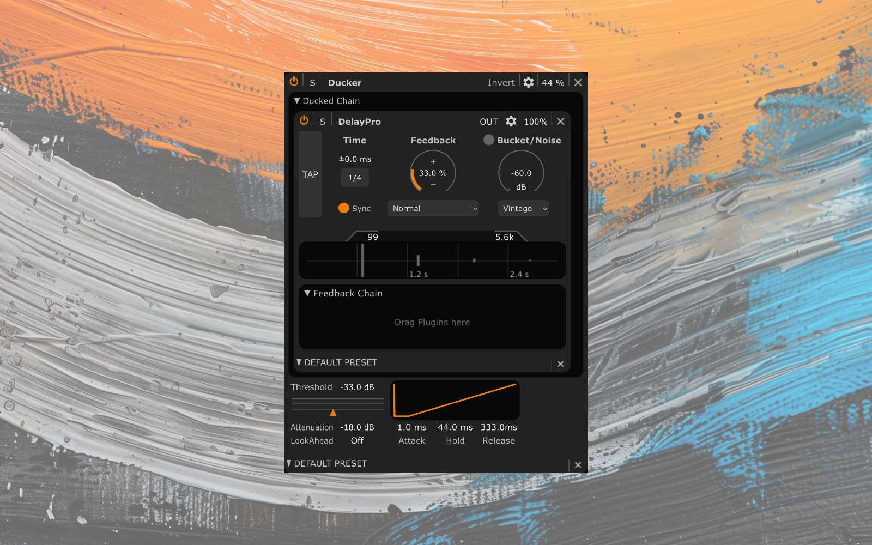Click the 99 low-cut filter handle
This screenshot has width=872, height=545.
(373, 237)
